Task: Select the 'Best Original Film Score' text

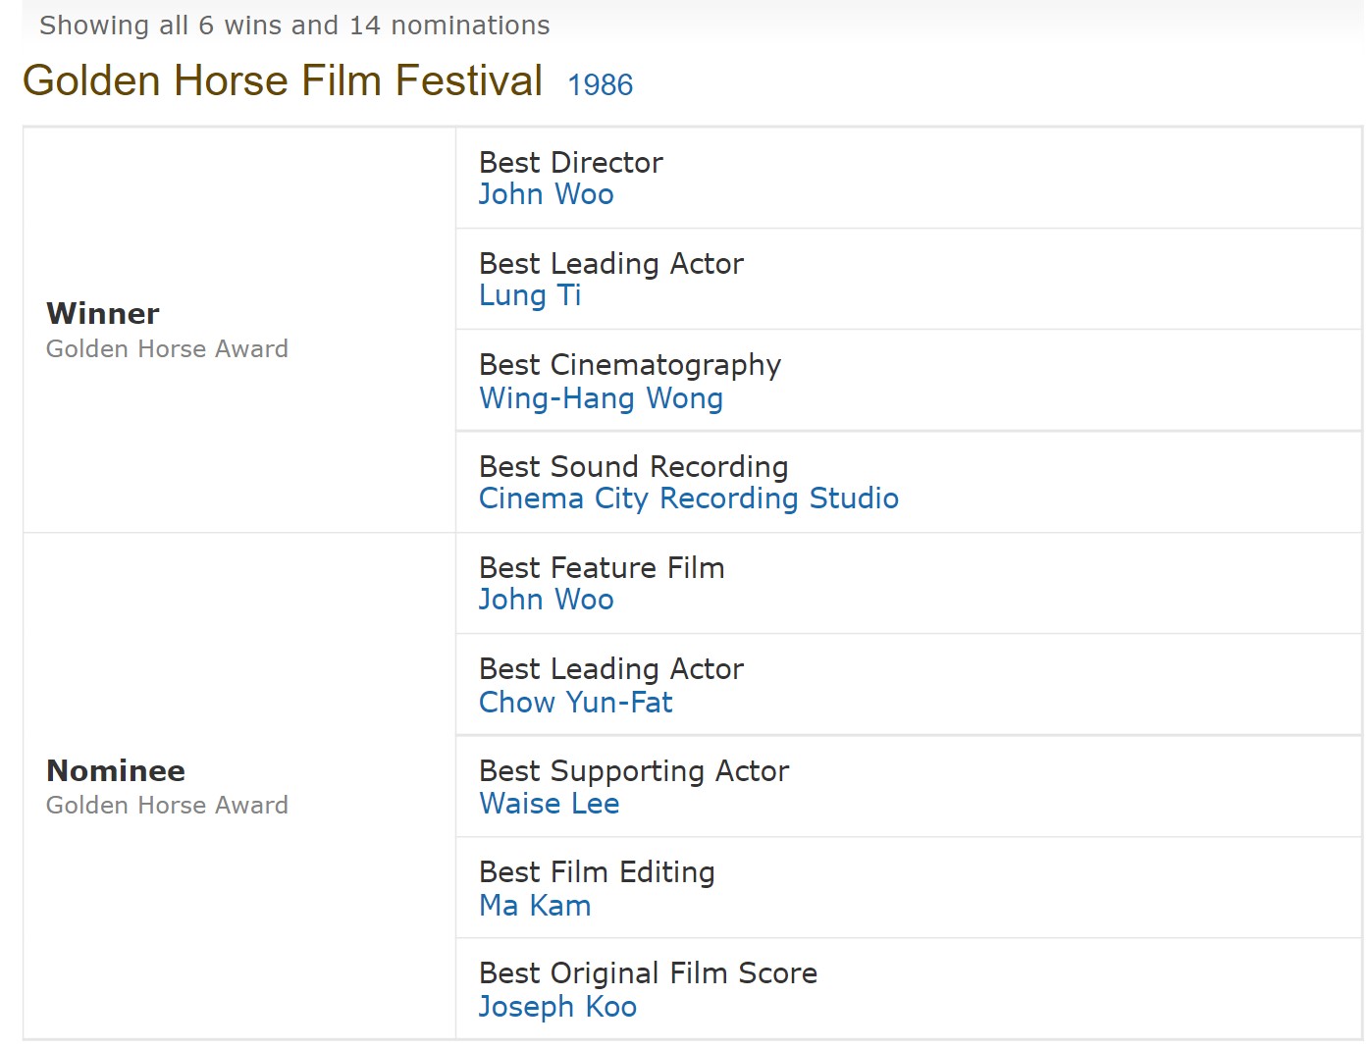Action: click(x=648, y=973)
